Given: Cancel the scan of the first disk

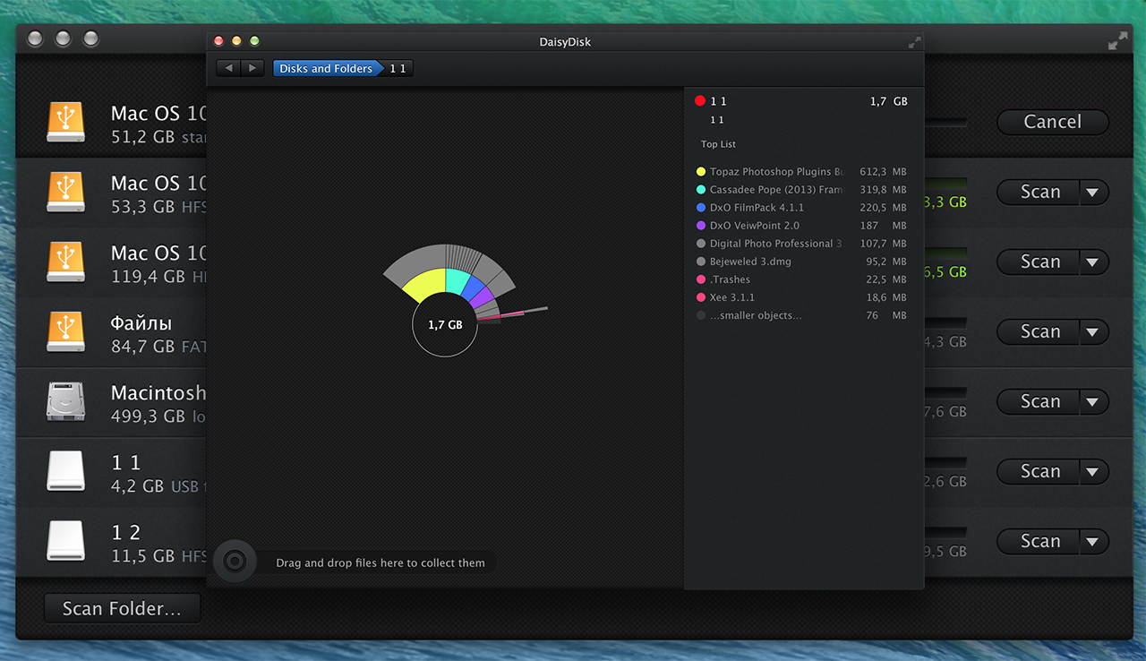Looking at the screenshot, I should coord(1053,122).
